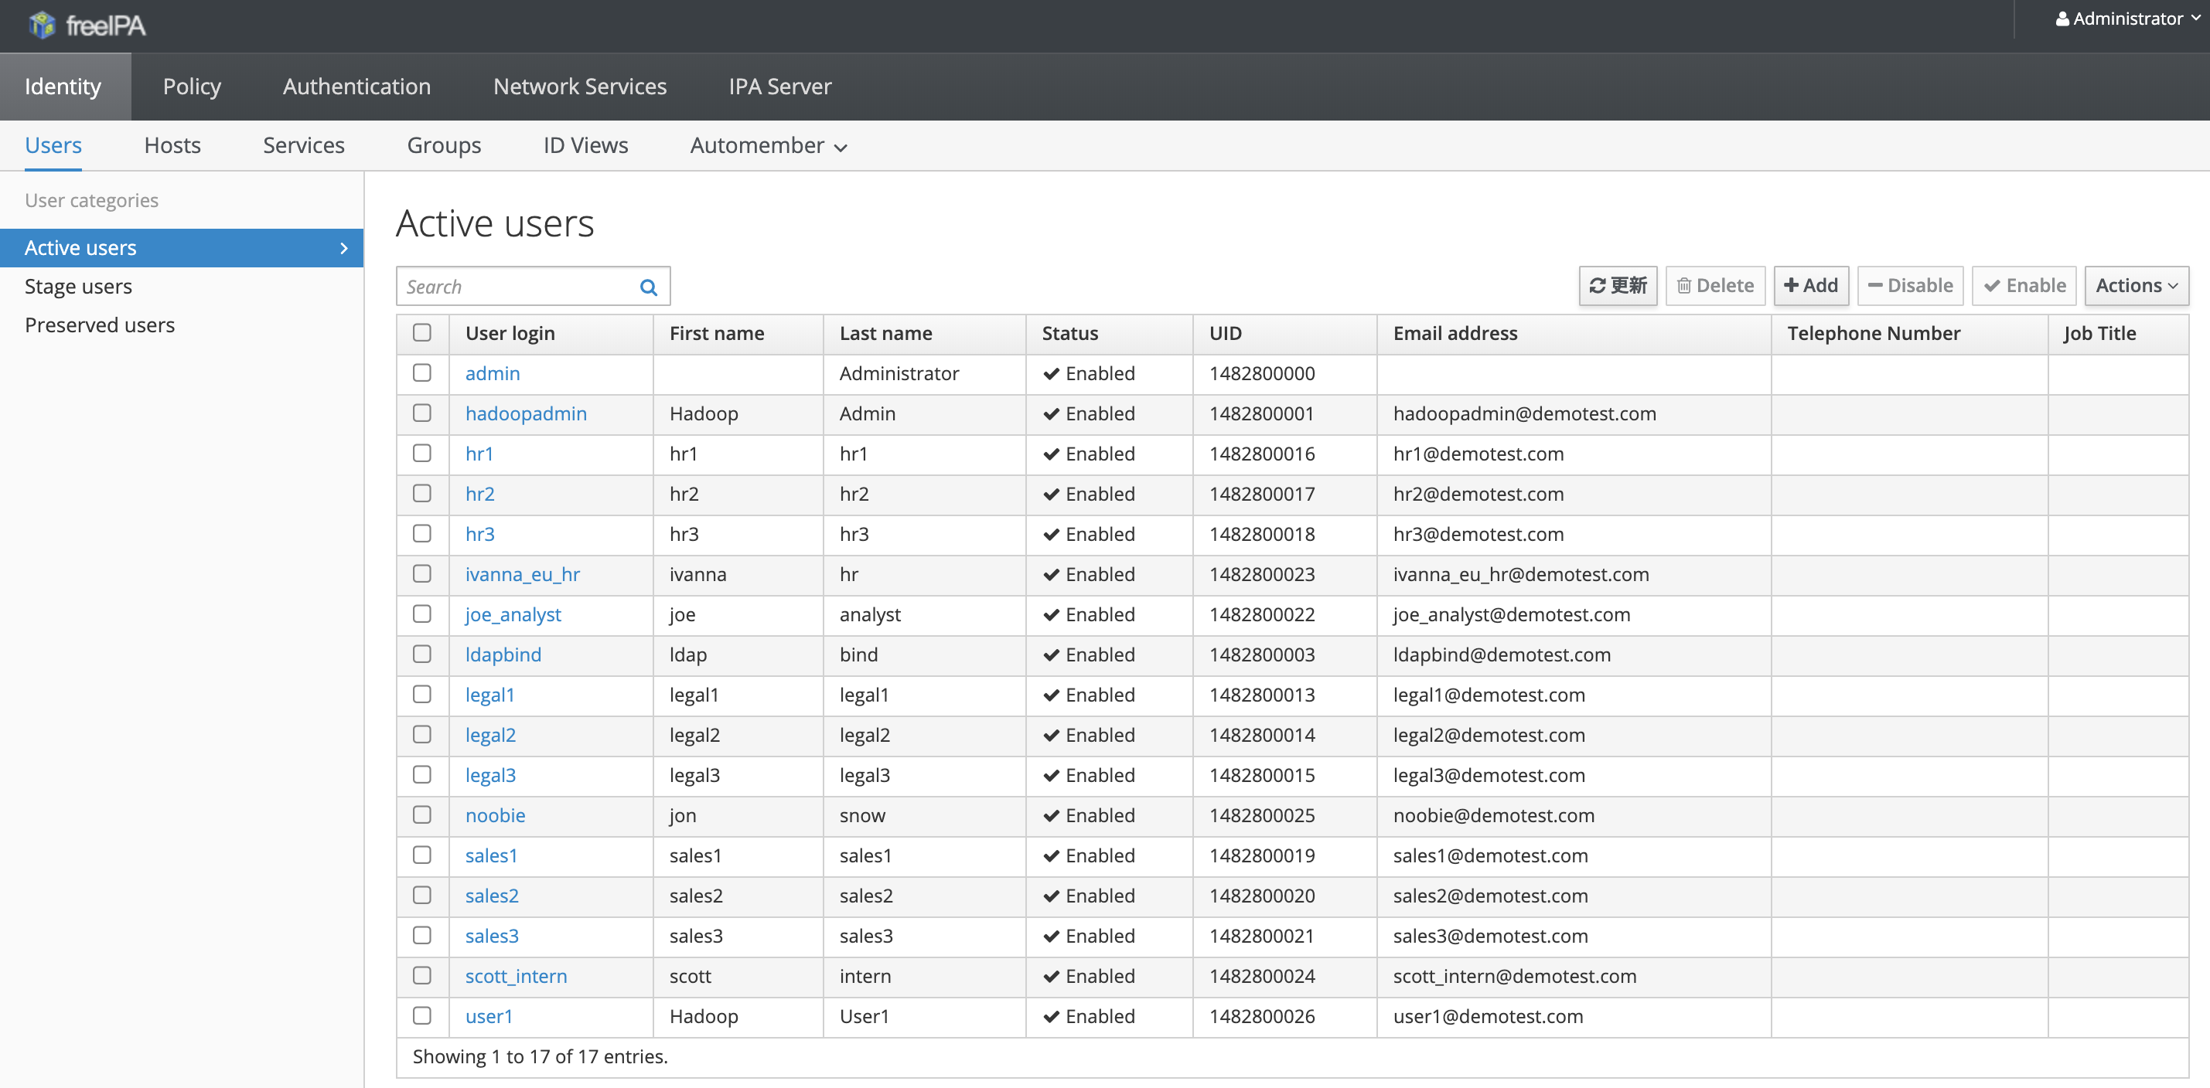Click the Disable minus icon button

pyautogui.click(x=1910, y=285)
